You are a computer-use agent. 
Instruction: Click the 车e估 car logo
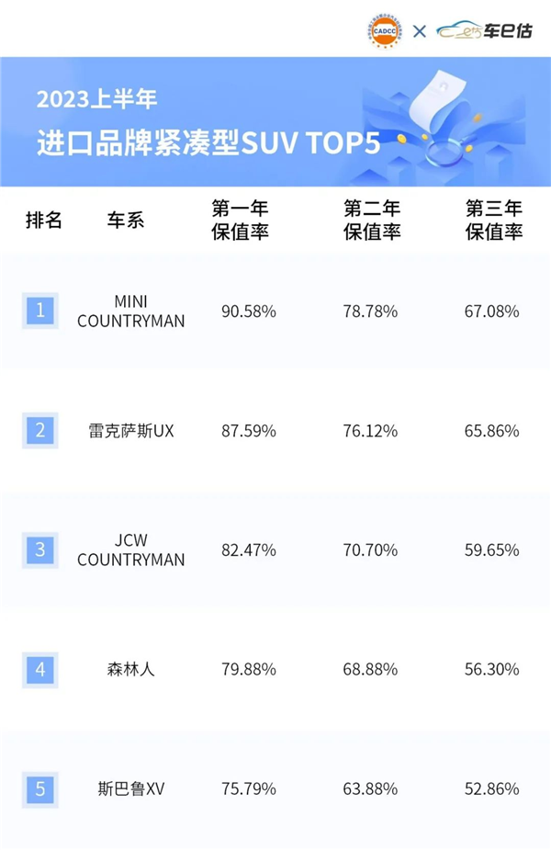pos(486,31)
